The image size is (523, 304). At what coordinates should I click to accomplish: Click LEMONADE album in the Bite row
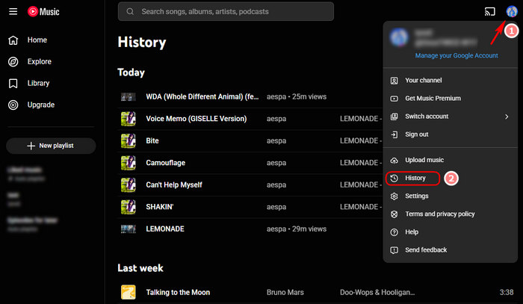tap(361, 141)
